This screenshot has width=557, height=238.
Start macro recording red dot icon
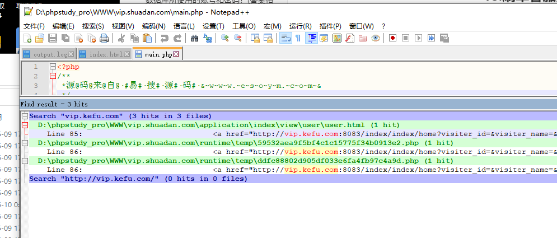click(392, 38)
